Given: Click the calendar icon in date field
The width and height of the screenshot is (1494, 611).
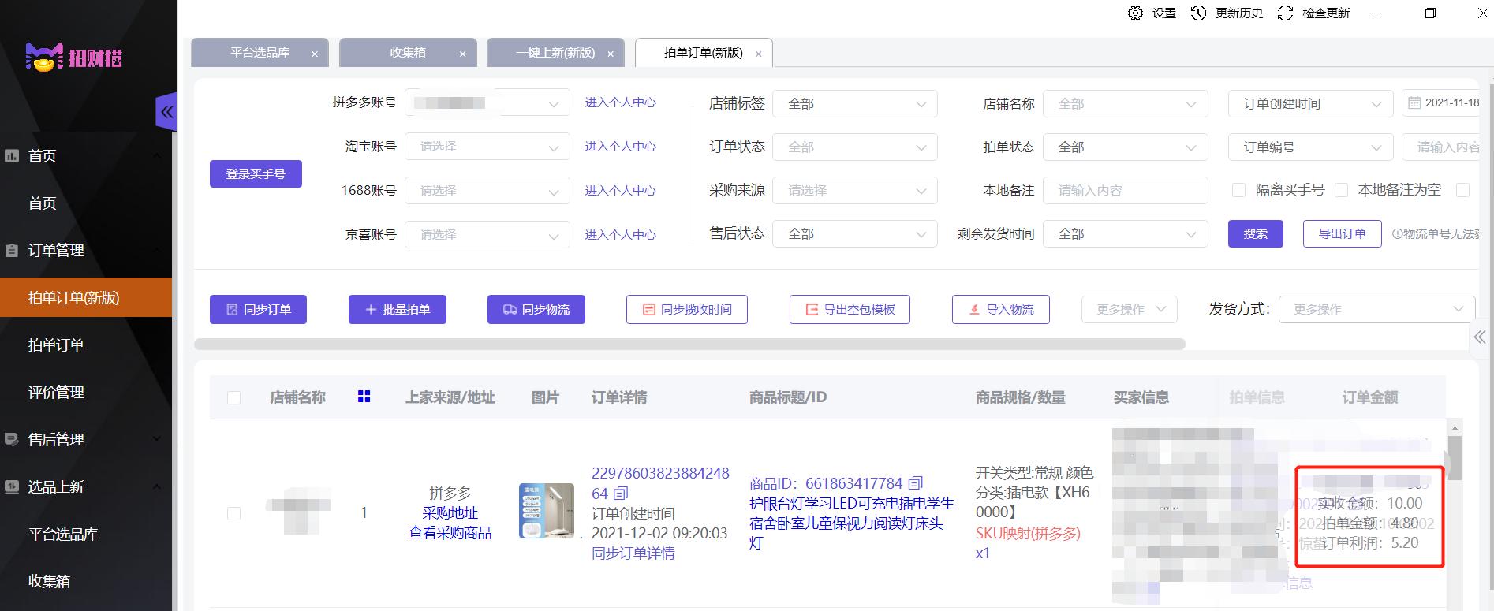Looking at the screenshot, I should point(1414,103).
